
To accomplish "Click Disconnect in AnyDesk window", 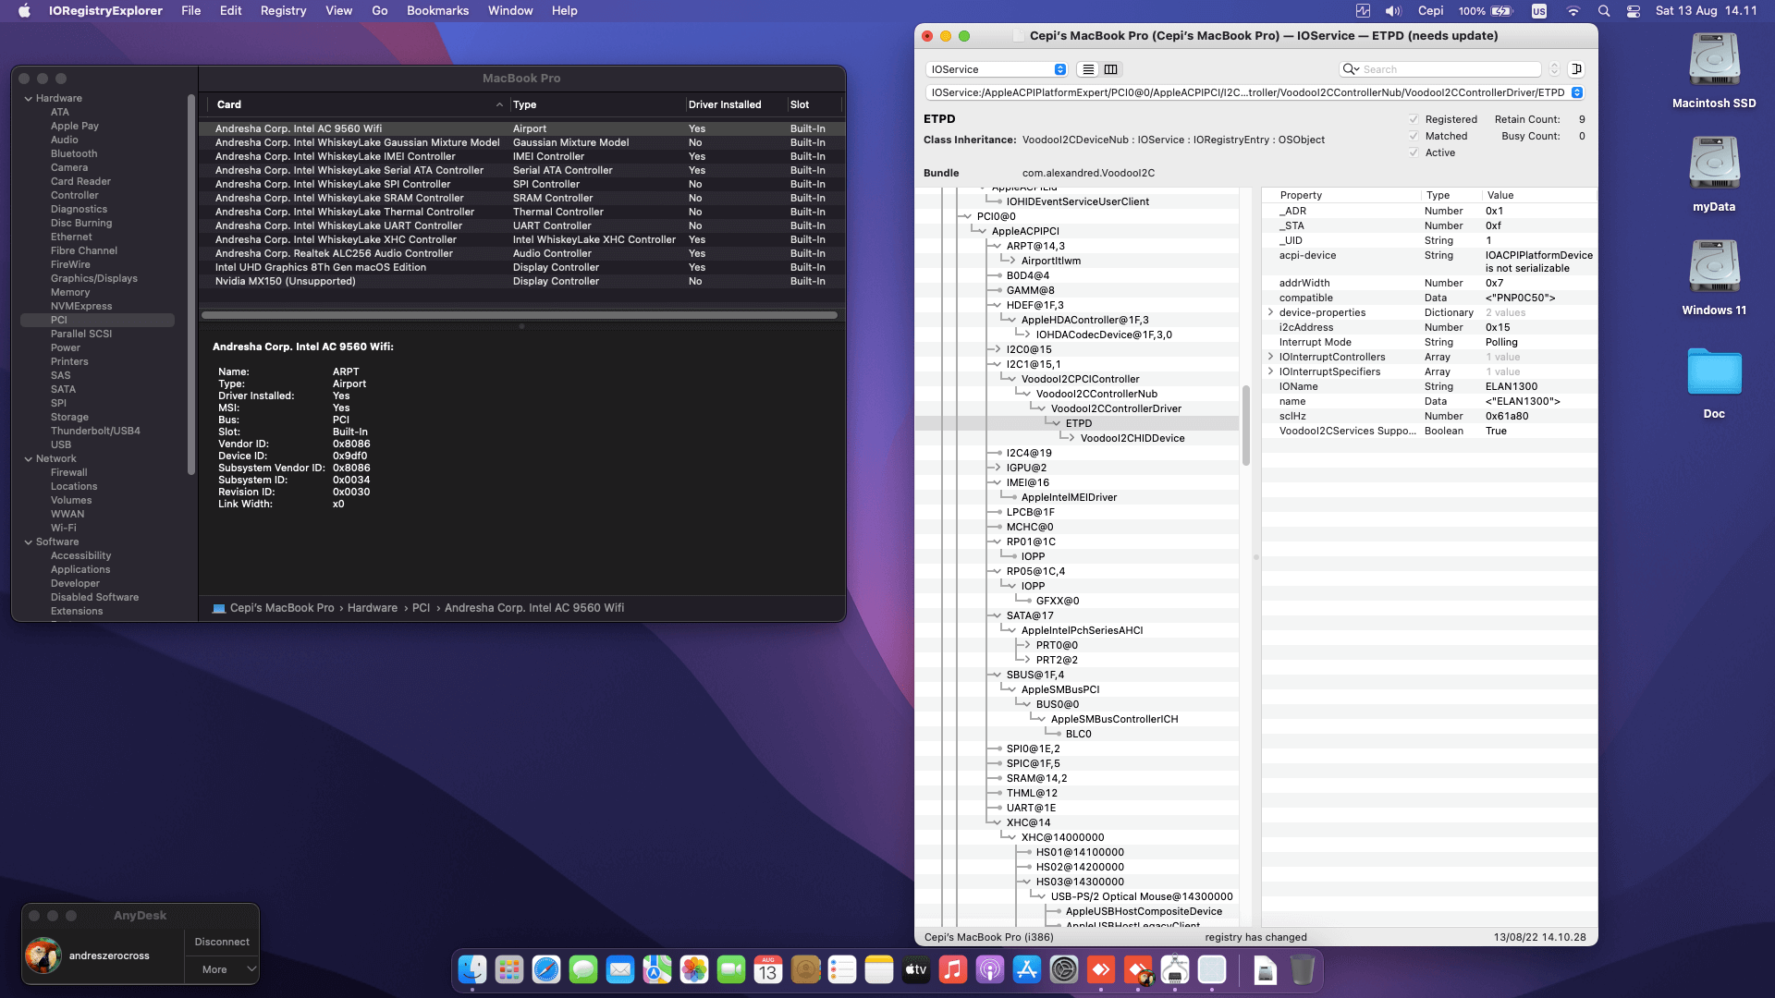I will [x=222, y=942].
